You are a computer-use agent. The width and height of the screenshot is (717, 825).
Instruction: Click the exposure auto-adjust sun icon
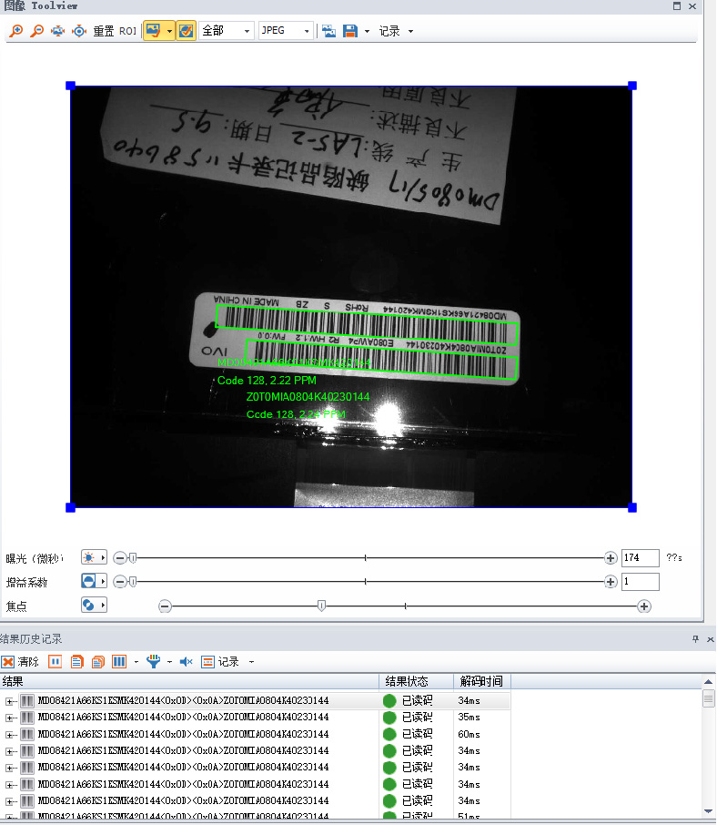(x=89, y=557)
